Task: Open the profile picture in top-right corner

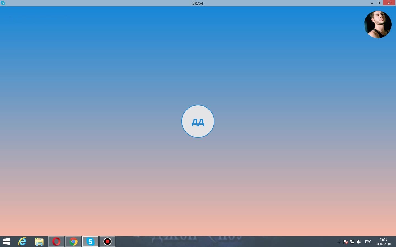Action: pyautogui.click(x=378, y=24)
